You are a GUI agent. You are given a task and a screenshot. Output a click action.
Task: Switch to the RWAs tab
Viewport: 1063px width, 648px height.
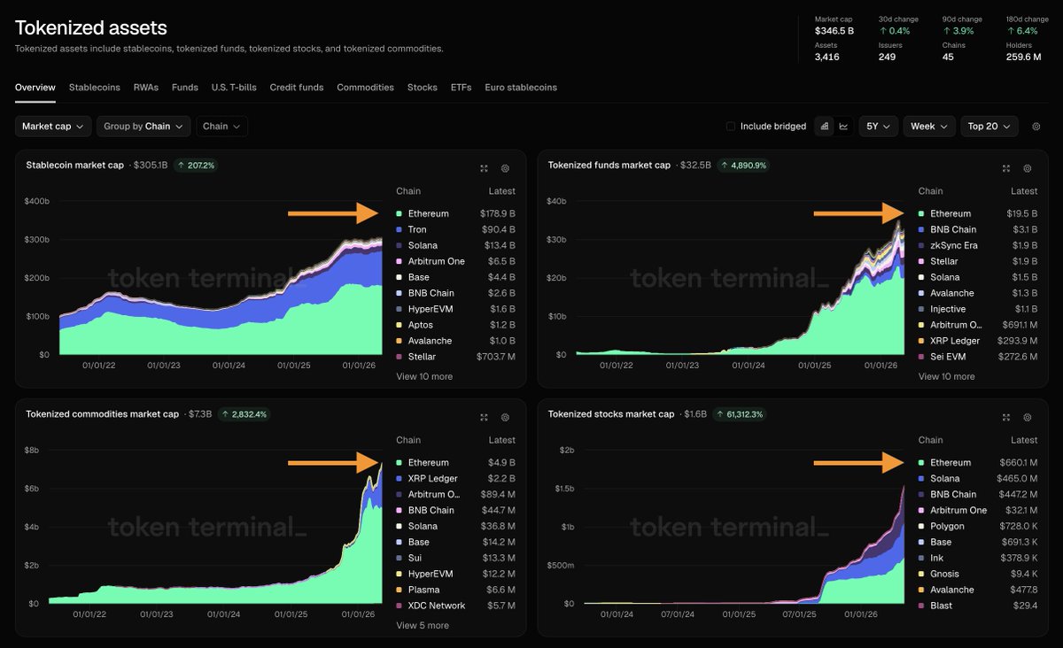[x=146, y=88]
